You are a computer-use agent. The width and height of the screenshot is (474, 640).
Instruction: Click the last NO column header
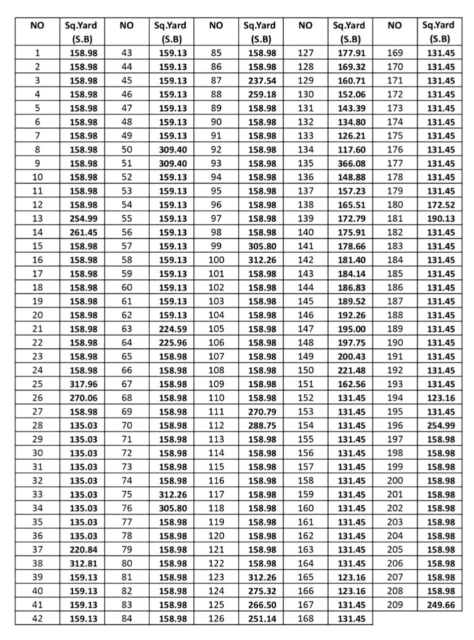(395, 30)
